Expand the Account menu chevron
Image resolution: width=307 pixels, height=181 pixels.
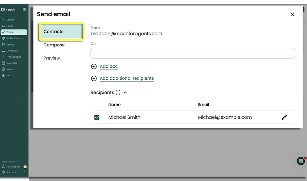pos(25,172)
